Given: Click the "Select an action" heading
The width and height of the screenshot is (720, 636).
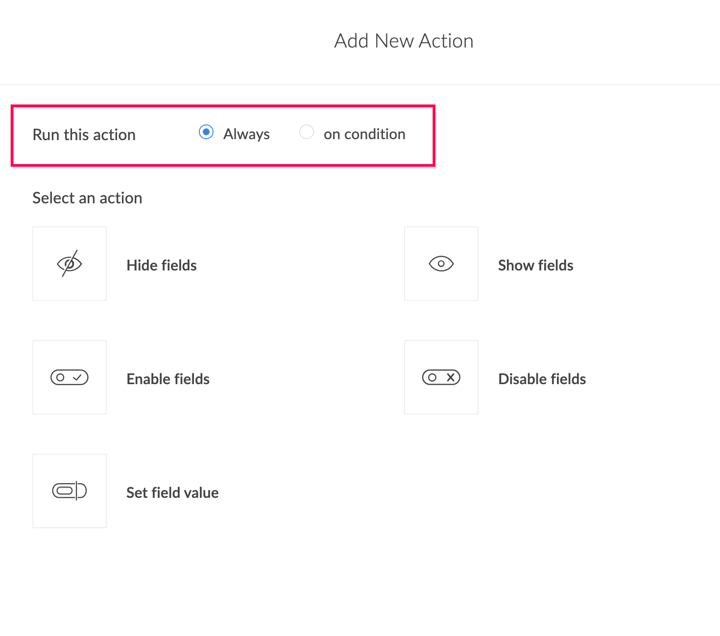Looking at the screenshot, I should coord(87,198).
